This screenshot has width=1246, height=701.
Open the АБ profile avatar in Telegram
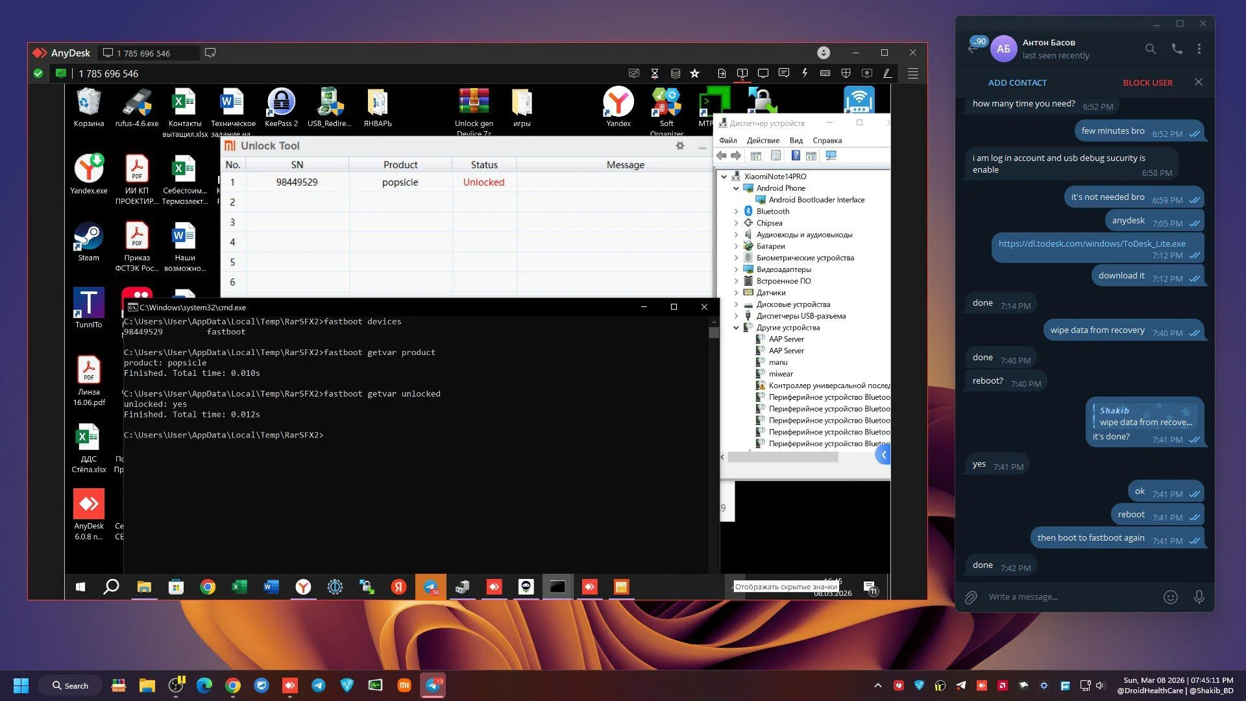click(1003, 49)
